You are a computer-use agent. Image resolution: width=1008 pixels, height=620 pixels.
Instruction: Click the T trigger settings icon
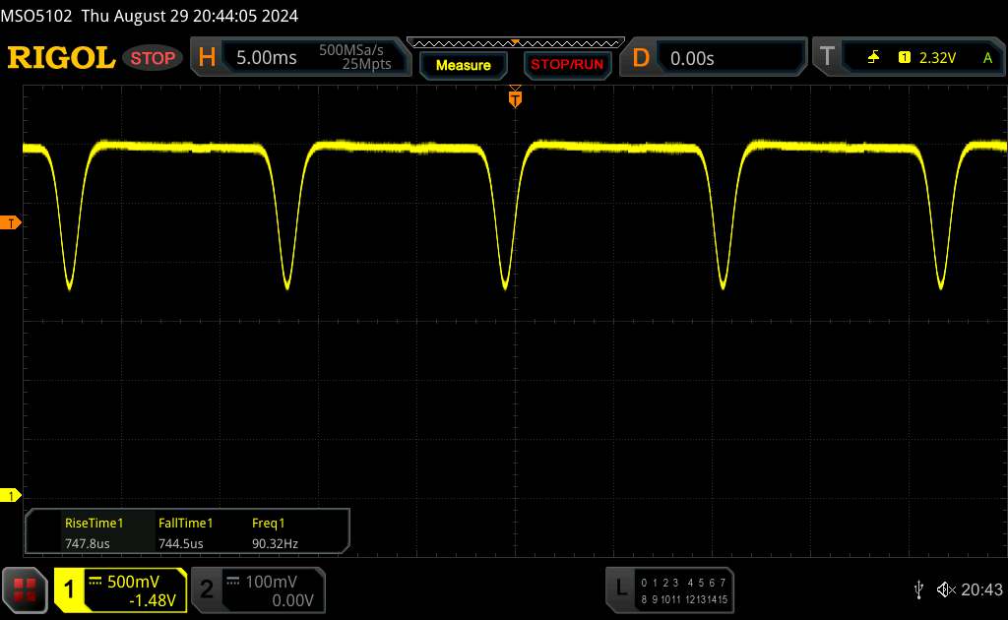(827, 58)
